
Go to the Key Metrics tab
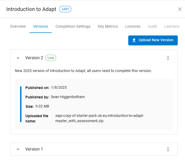click(108, 26)
